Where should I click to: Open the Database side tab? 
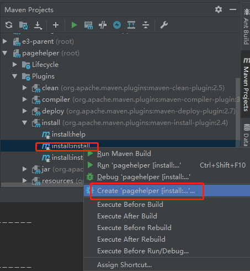click(x=246, y=135)
